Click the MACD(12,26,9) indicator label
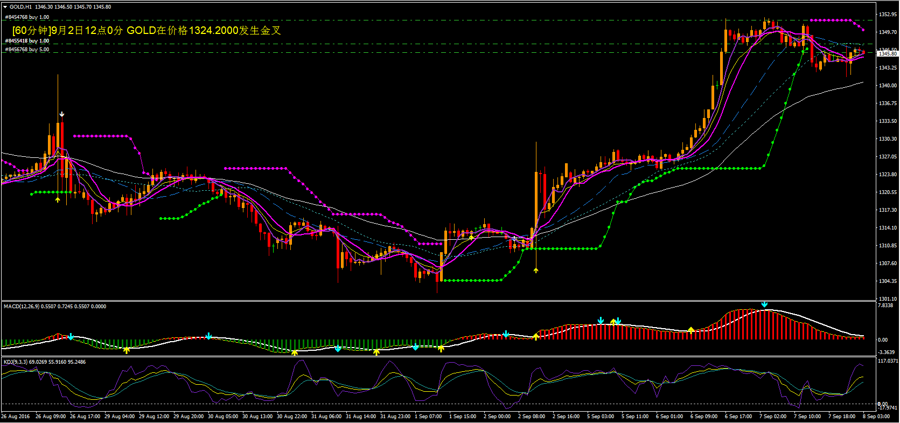 click(55, 307)
